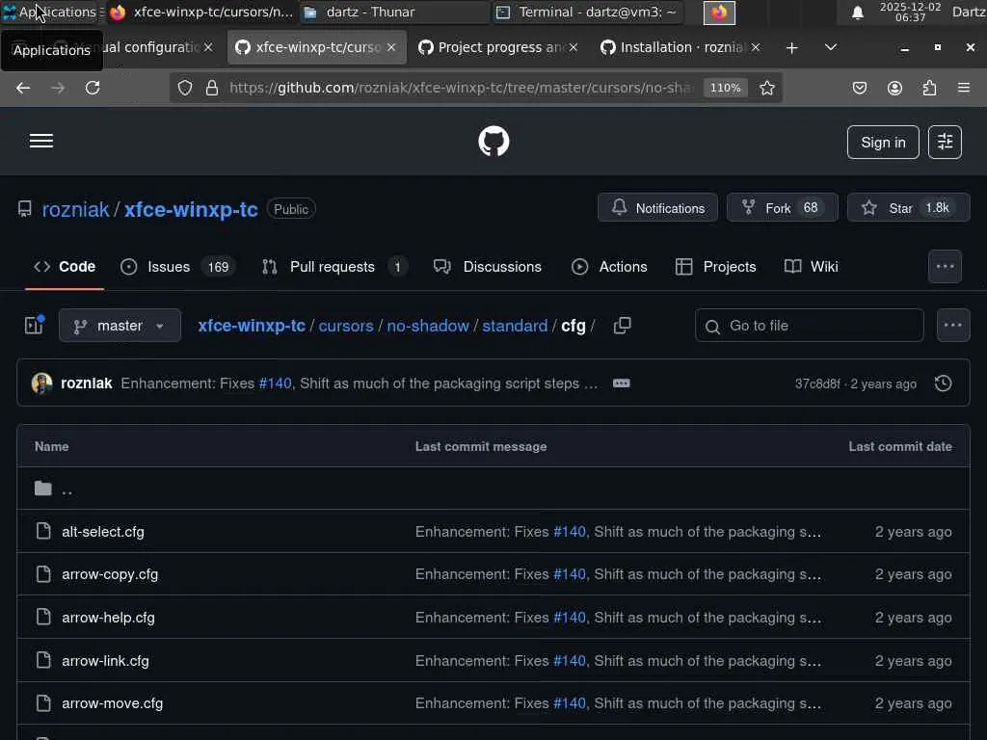
Task: Open the rozniak owner link in header
Action: pos(75,209)
